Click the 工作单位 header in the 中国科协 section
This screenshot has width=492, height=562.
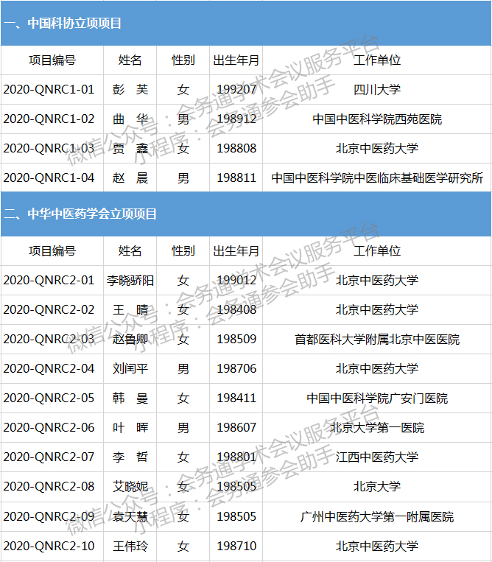pos(377,60)
